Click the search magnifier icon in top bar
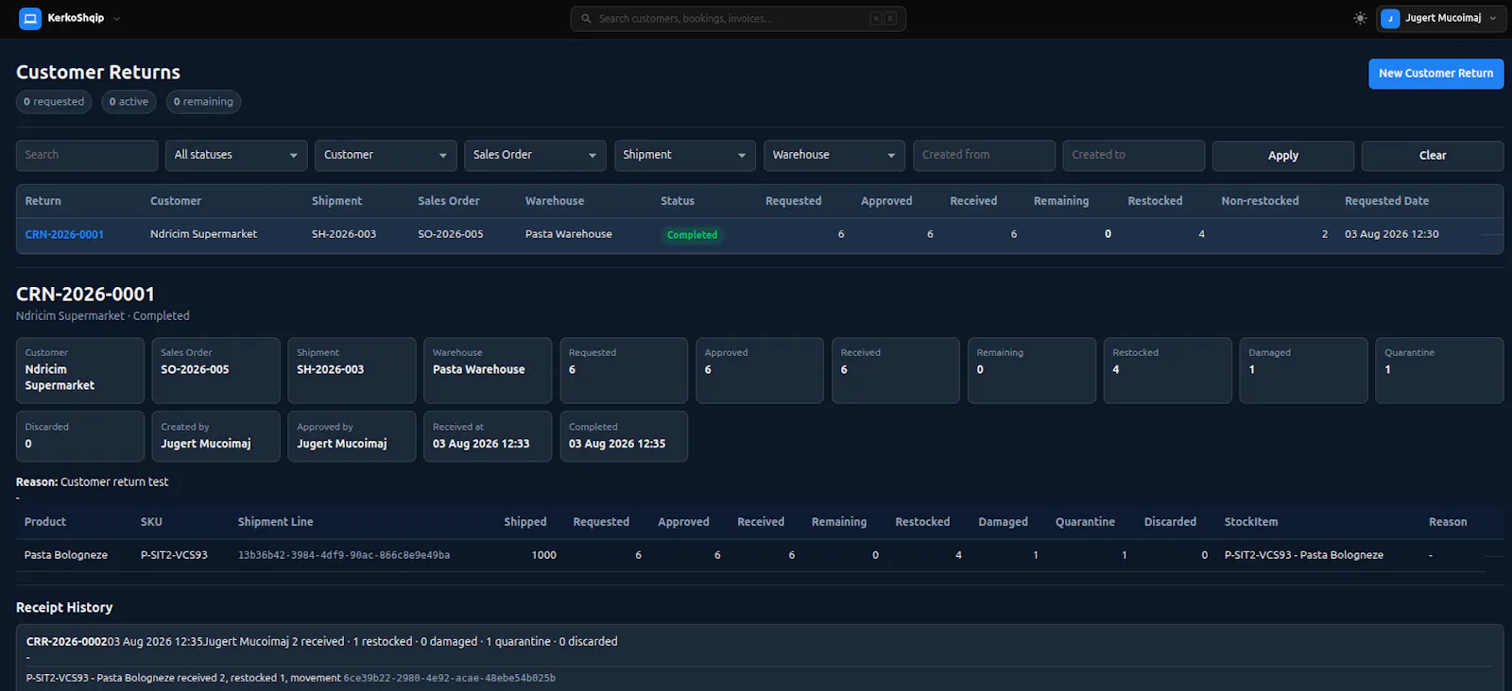Image resolution: width=1512 pixels, height=691 pixels. pos(586,18)
